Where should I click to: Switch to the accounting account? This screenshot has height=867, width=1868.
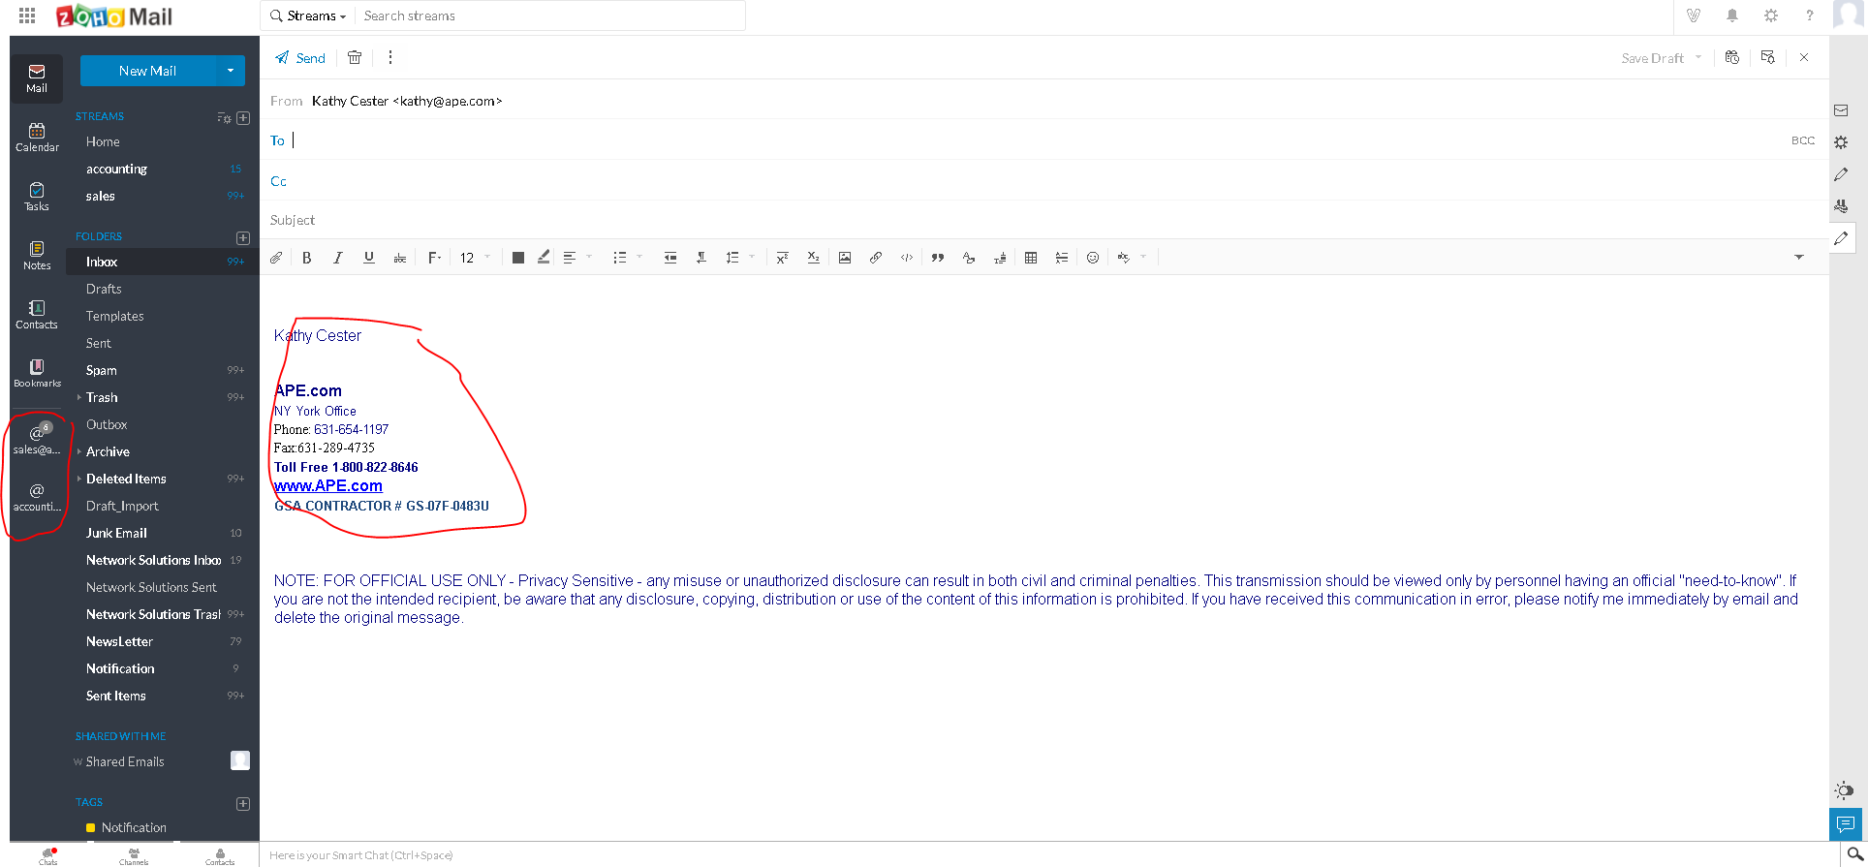pos(37,497)
